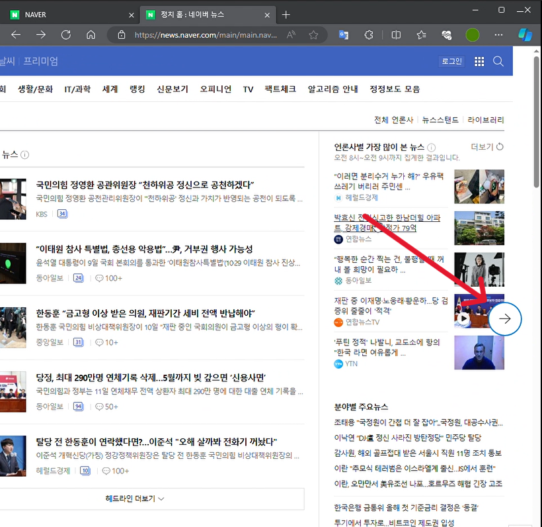This screenshot has width=542, height=527.
Task: Open browser home page icon
Action: 91,34
